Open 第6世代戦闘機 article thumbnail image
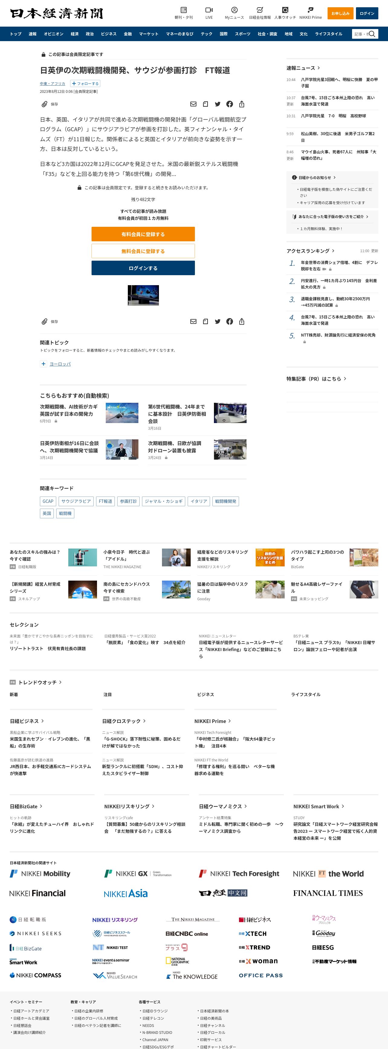The image size is (388, 1049). coord(230,413)
